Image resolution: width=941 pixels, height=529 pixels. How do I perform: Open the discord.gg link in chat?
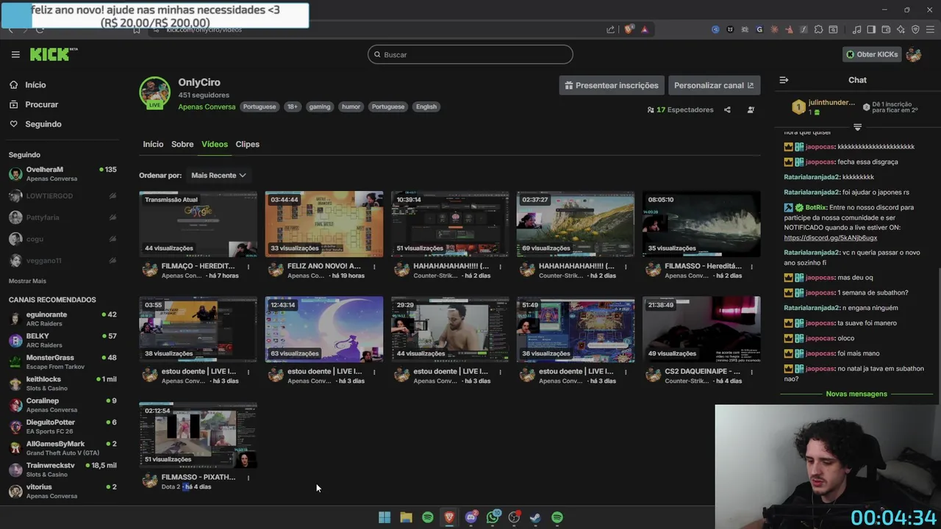pos(830,238)
